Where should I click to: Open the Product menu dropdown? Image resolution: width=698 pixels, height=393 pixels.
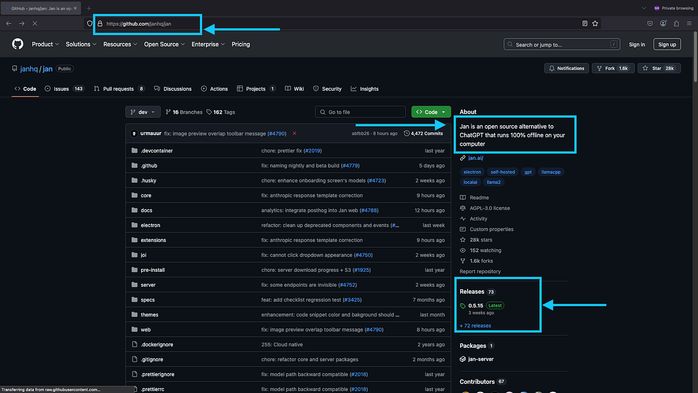pos(45,44)
